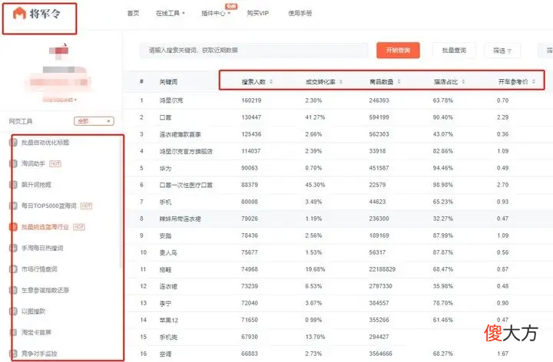Click keyword 贵人鸟

pyautogui.click(x=168, y=252)
